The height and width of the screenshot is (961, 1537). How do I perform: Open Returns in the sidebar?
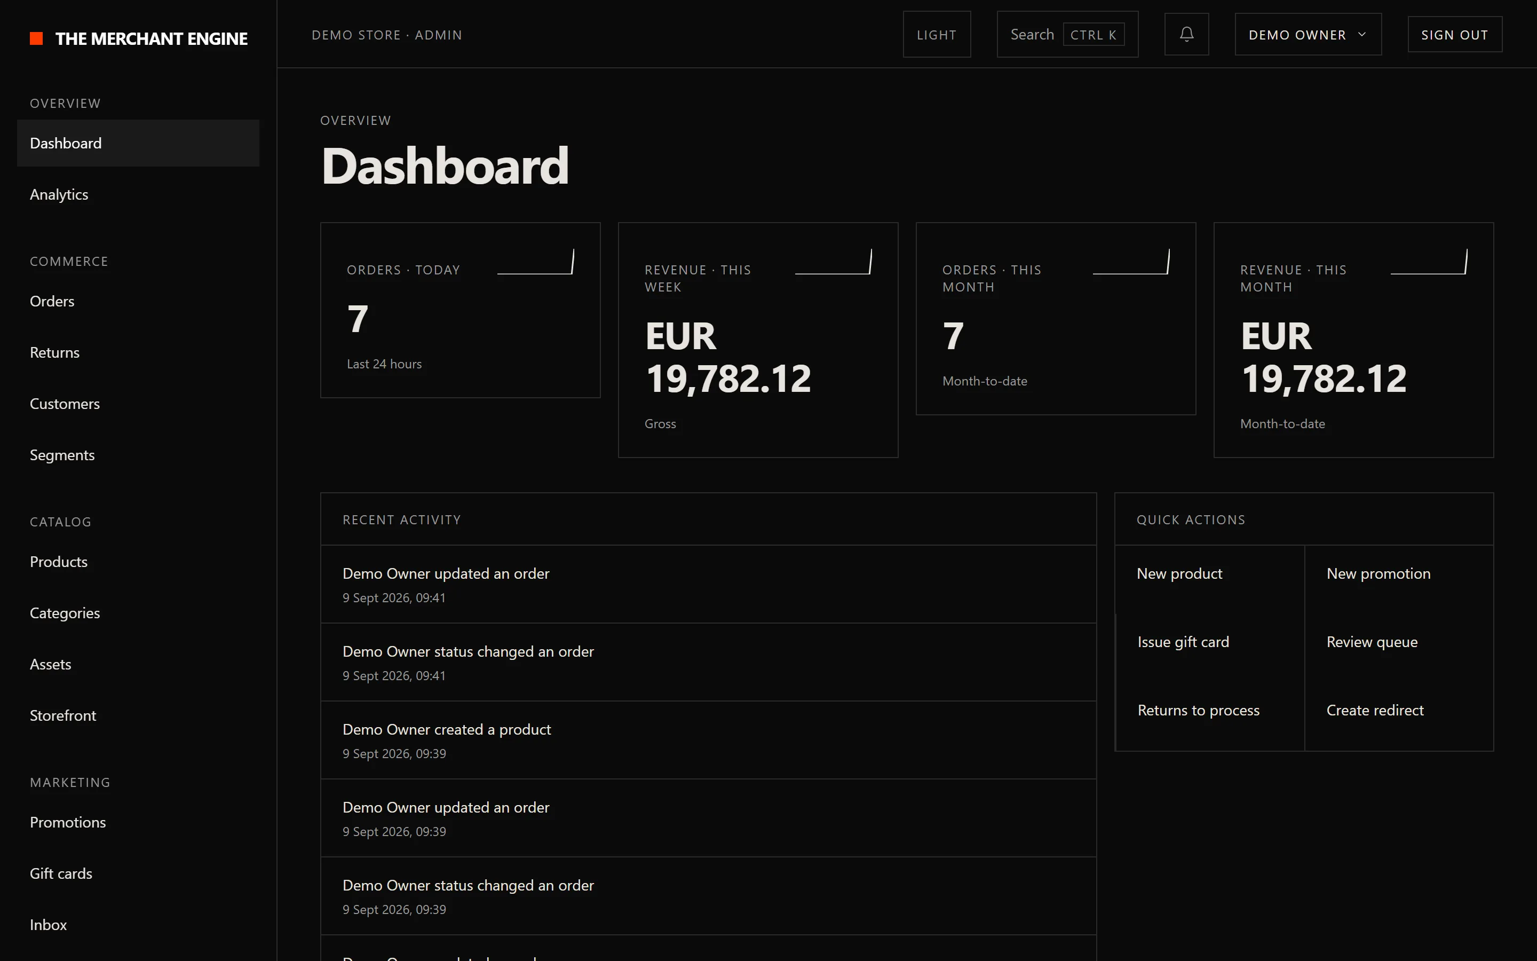tap(138, 353)
